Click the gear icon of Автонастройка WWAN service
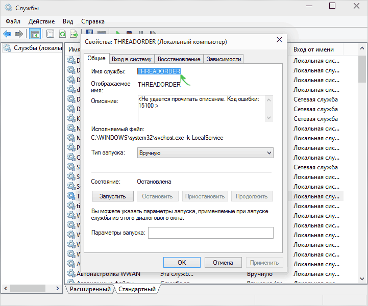368x306 pixels. pyautogui.click(x=71, y=273)
